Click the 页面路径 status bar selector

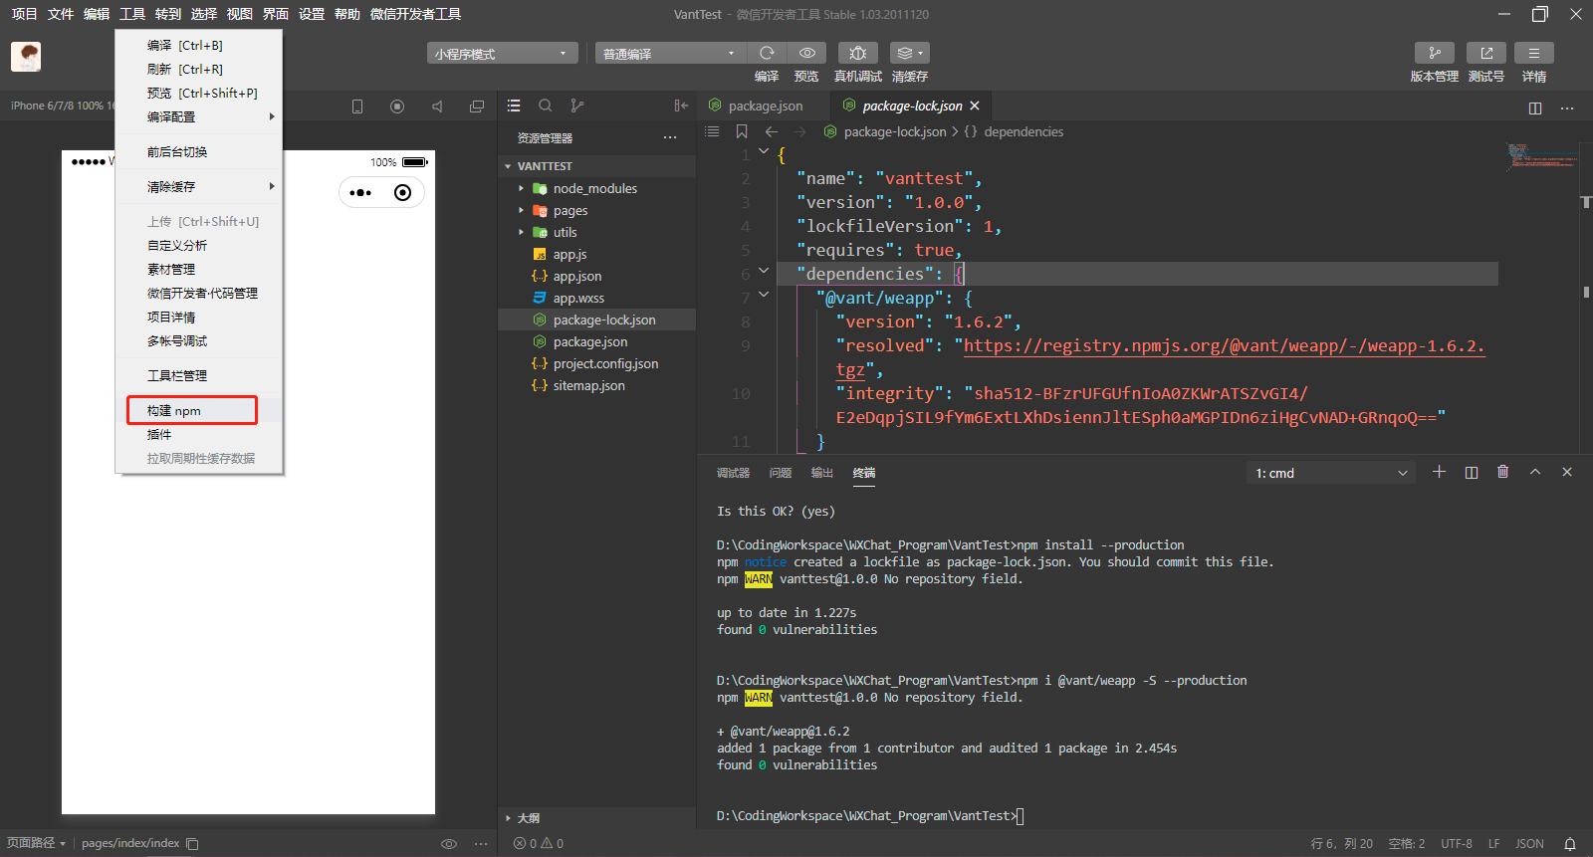36,843
